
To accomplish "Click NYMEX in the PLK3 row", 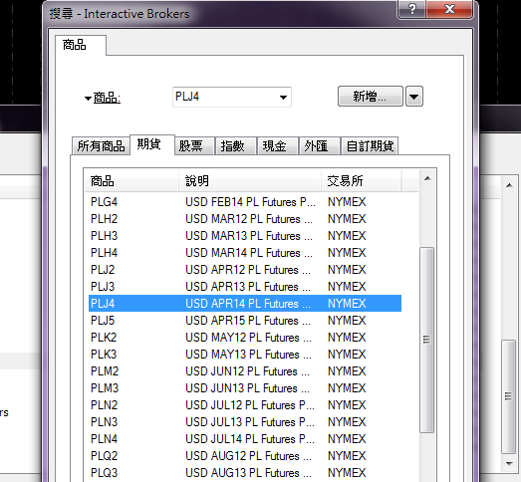I will [x=347, y=355].
